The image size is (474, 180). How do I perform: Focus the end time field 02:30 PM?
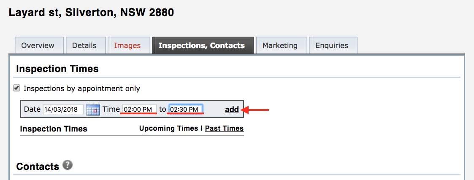coord(186,110)
